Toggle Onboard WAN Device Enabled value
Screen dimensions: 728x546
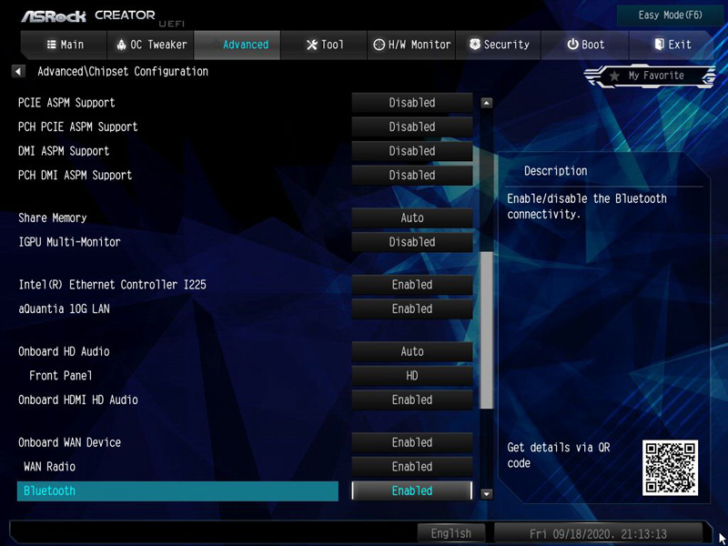(x=412, y=442)
